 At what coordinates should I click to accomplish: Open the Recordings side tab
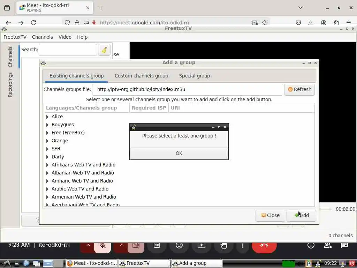pos(10,85)
